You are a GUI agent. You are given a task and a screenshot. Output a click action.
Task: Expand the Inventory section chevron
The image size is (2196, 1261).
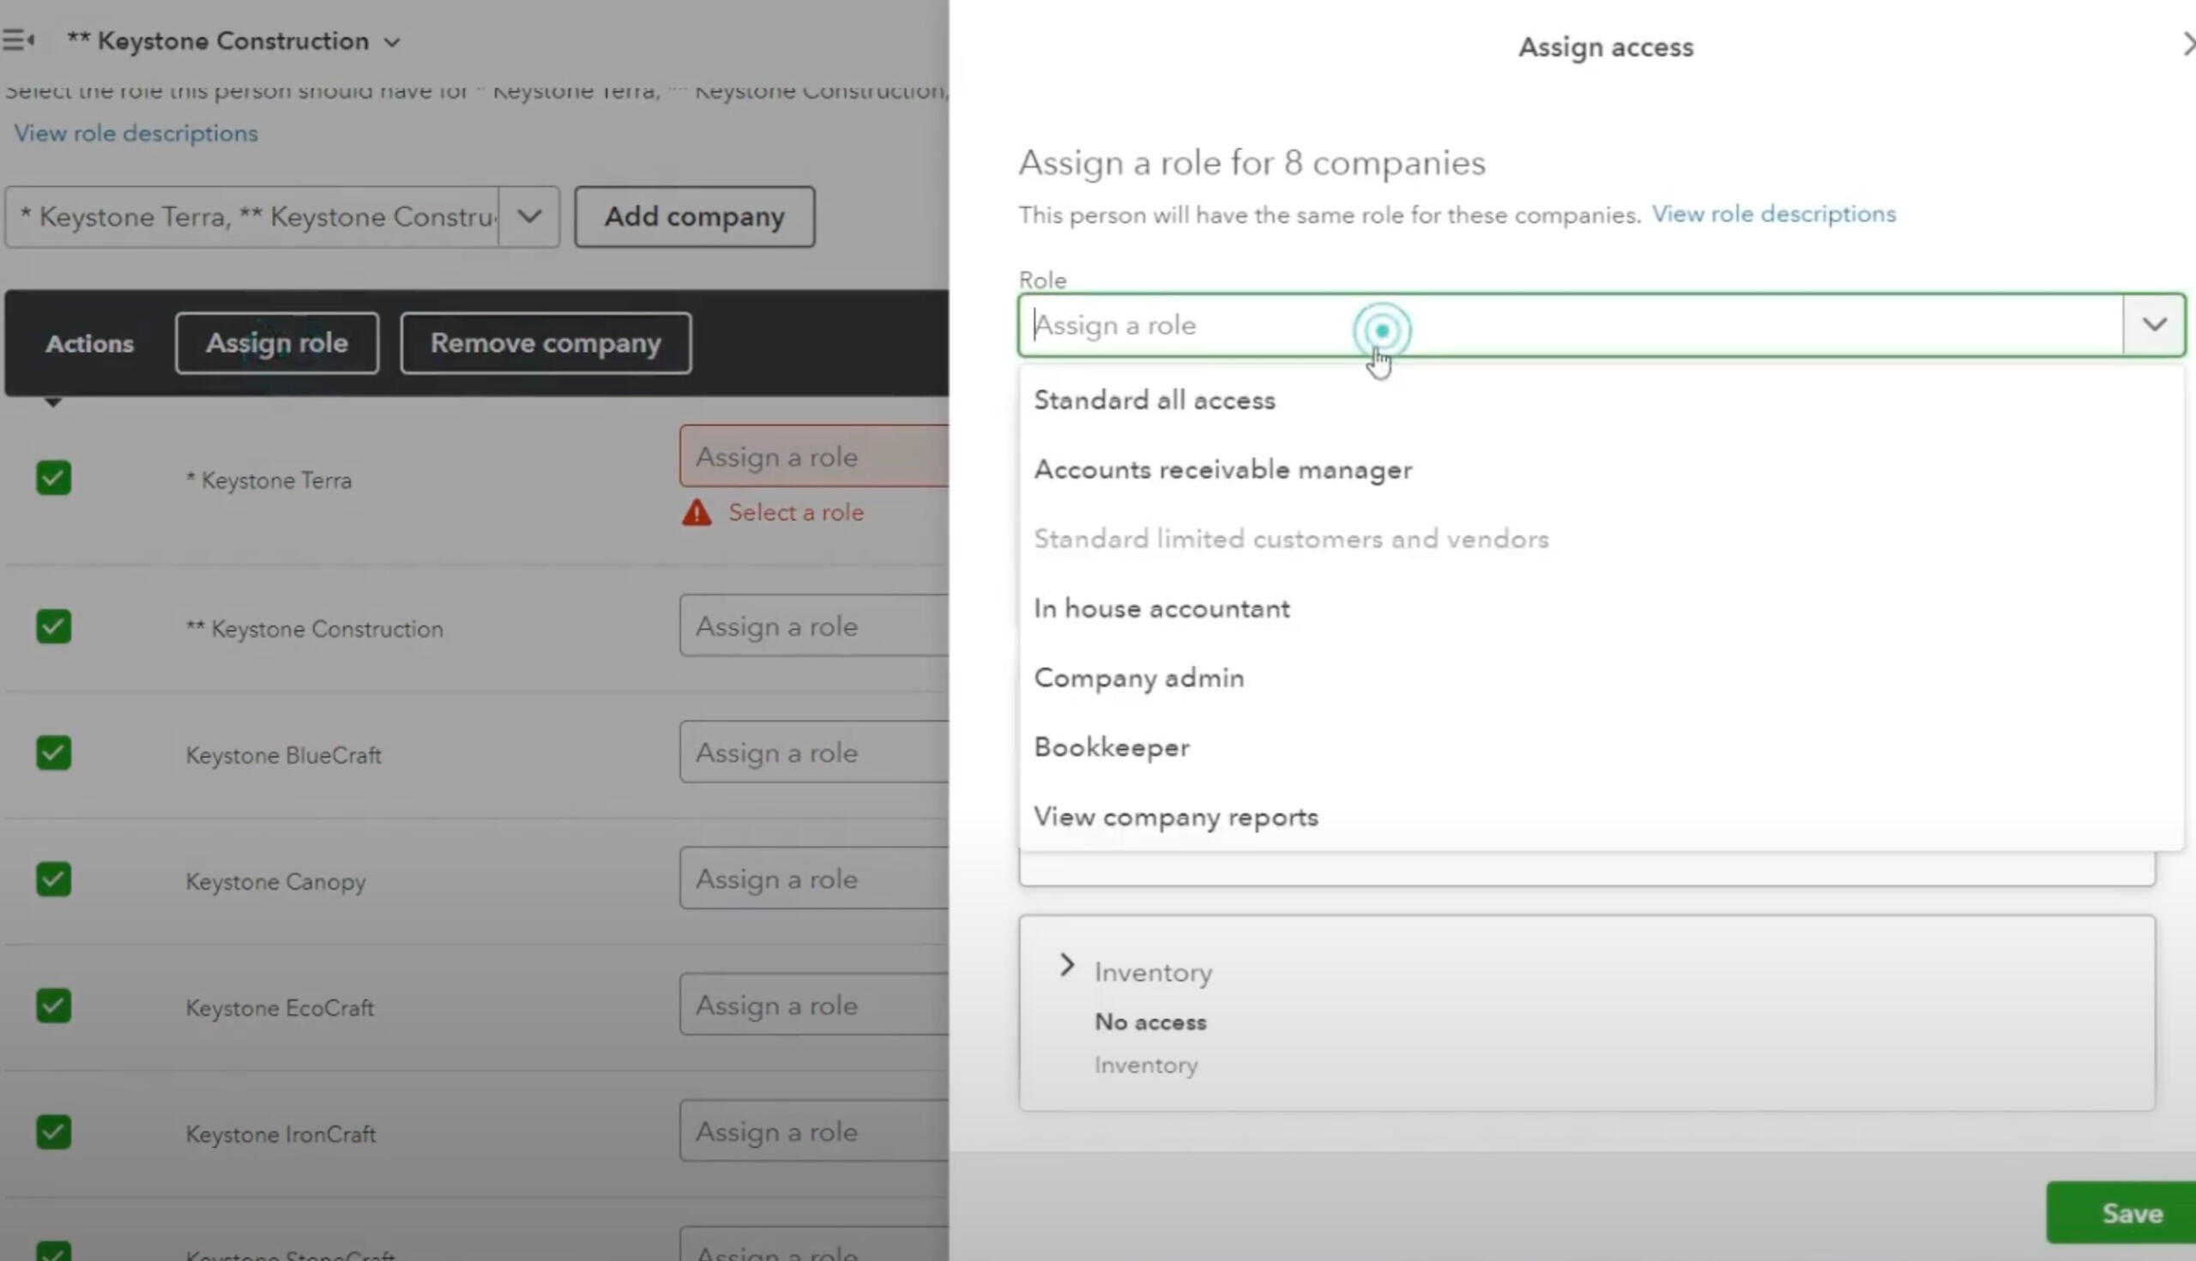pos(1067,966)
